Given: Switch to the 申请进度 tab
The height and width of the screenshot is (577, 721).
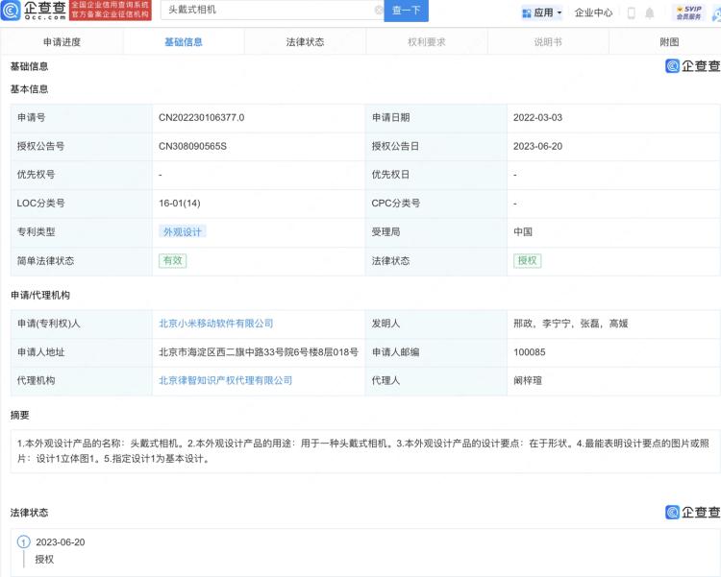Looking at the screenshot, I should 62,42.
